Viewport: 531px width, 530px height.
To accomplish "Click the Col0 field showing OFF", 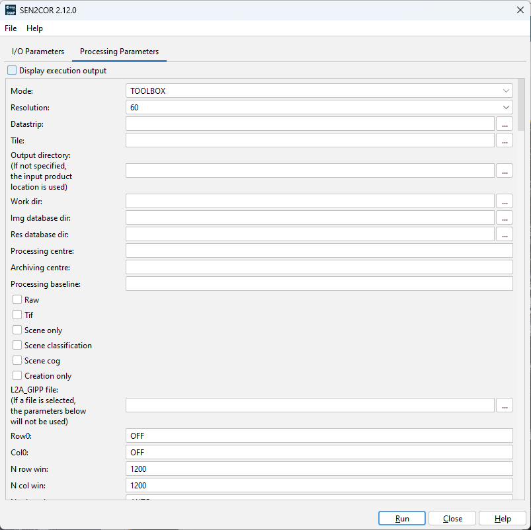I will point(319,452).
